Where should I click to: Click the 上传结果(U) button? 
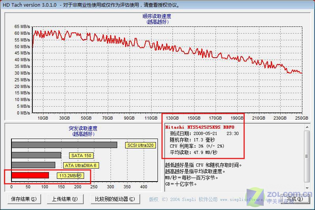point(65,199)
